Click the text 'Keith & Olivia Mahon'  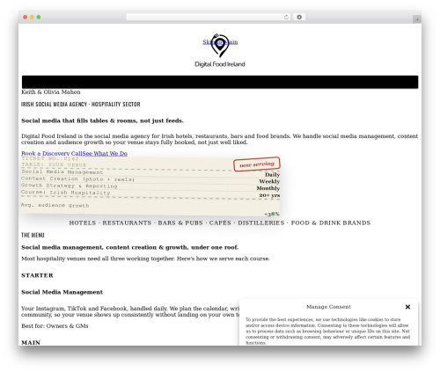pos(51,92)
